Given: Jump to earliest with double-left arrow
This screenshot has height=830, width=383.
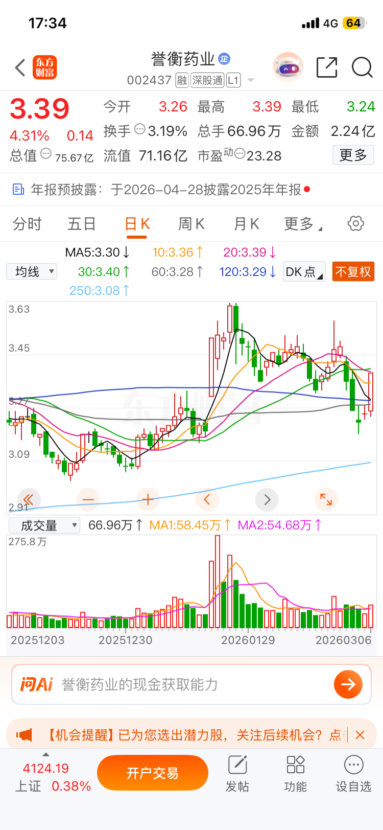Looking at the screenshot, I should (29, 499).
